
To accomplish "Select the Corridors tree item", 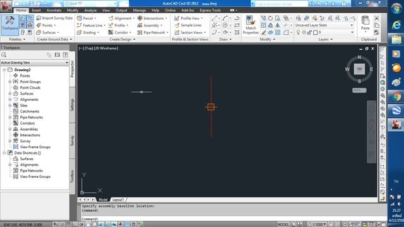I will pyautogui.click(x=27, y=124).
